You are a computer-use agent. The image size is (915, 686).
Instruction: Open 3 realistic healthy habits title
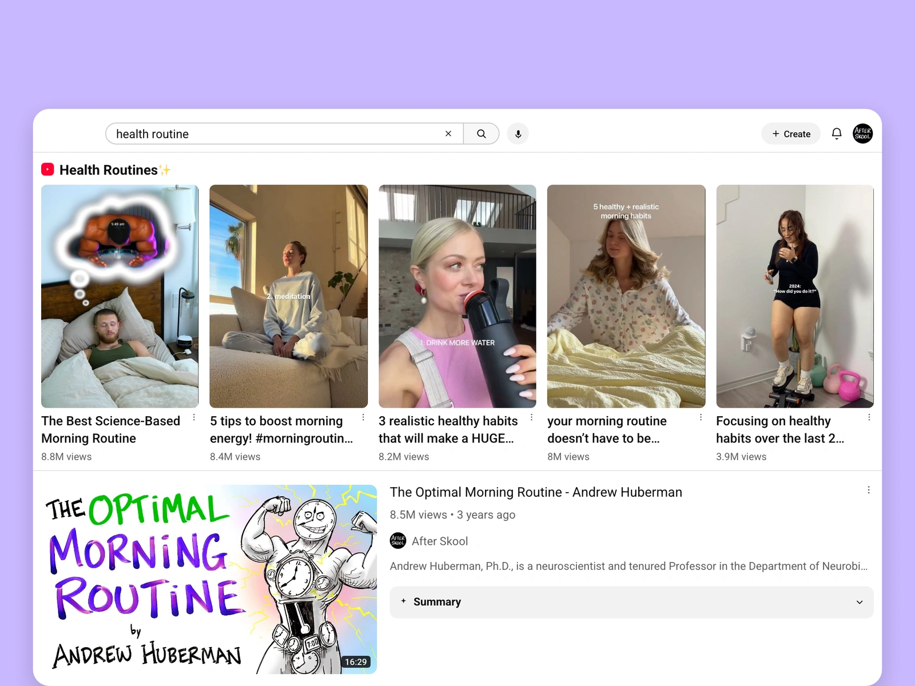click(x=448, y=430)
